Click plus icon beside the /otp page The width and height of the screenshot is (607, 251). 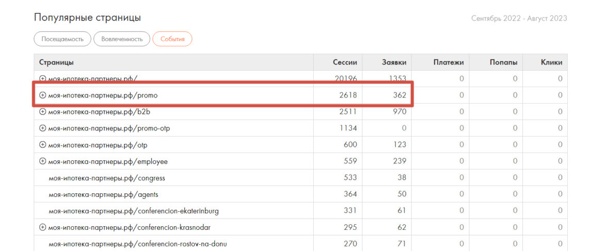[43, 145]
